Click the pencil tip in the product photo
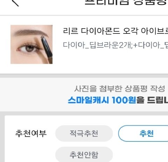 click(42, 37)
